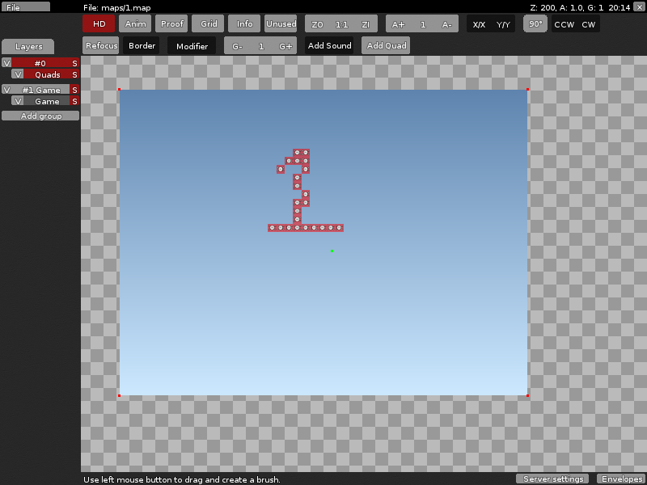The width and height of the screenshot is (647, 485).
Task: Toggle the Anim animation button
Action: coord(135,23)
